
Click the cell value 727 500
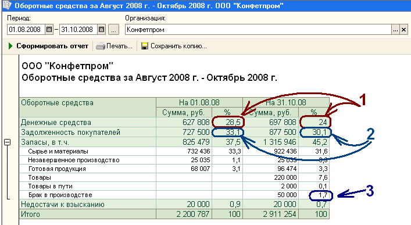(196, 132)
